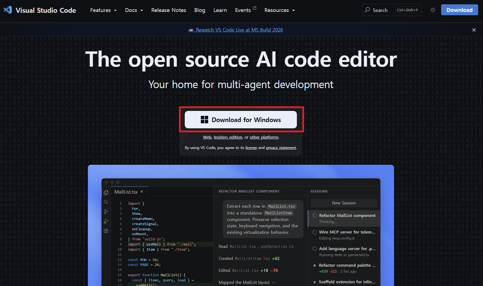Go to the Blog page
Screen dimensions: 483x286
200,10
